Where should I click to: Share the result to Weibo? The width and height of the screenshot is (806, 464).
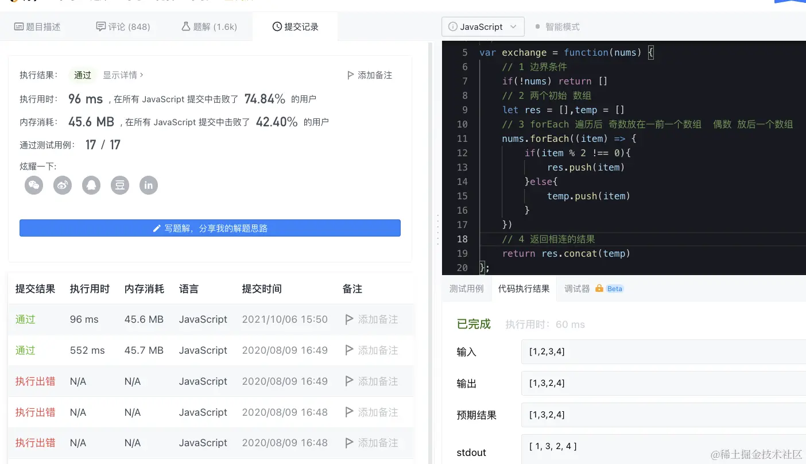click(x=63, y=185)
